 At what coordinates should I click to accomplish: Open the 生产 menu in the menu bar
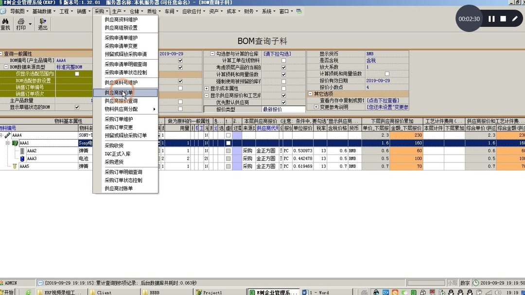point(116,11)
